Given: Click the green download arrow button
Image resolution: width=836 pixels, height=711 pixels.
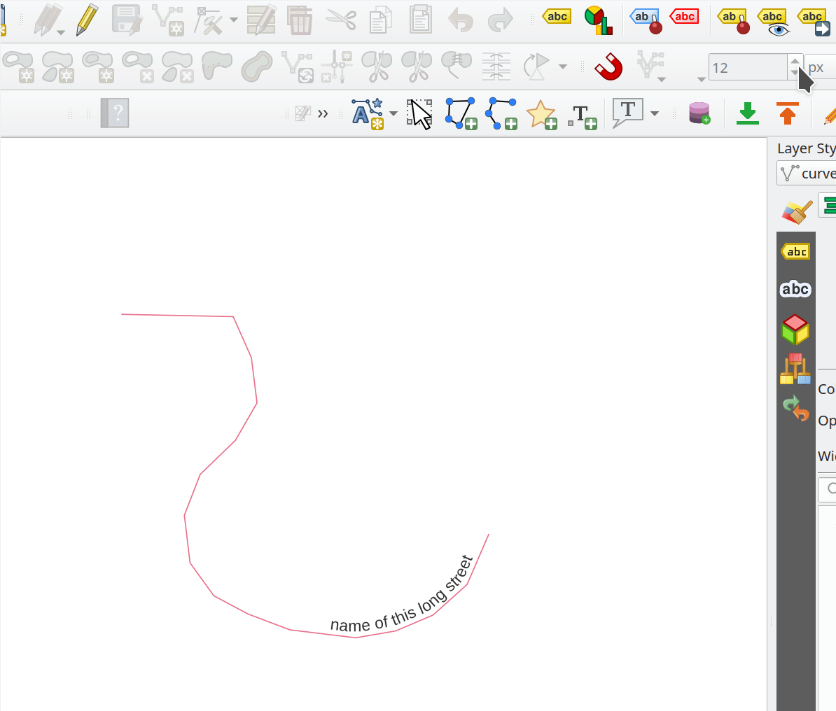Looking at the screenshot, I should tap(748, 113).
